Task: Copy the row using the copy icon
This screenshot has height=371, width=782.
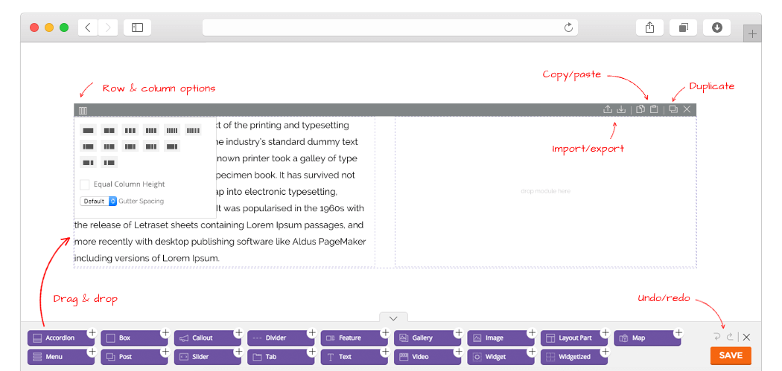Action: (640, 109)
